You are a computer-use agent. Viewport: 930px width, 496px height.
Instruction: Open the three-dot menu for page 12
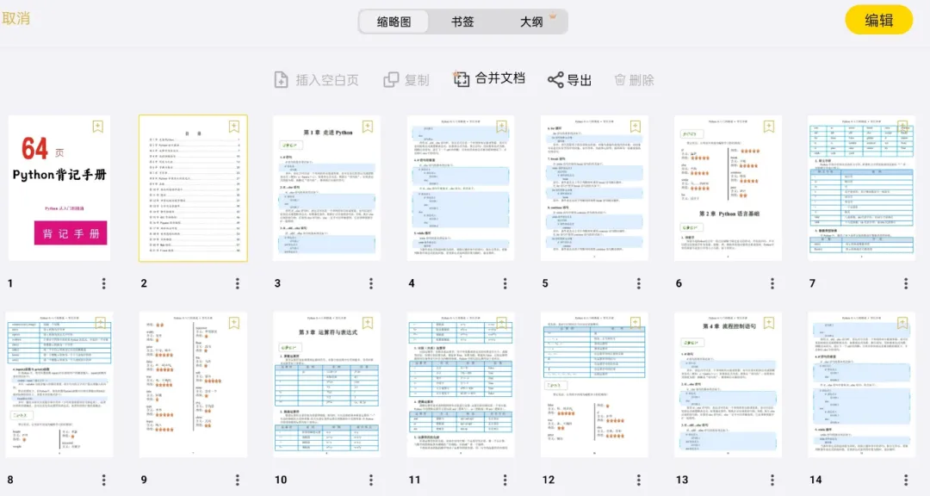coord(639,480)
